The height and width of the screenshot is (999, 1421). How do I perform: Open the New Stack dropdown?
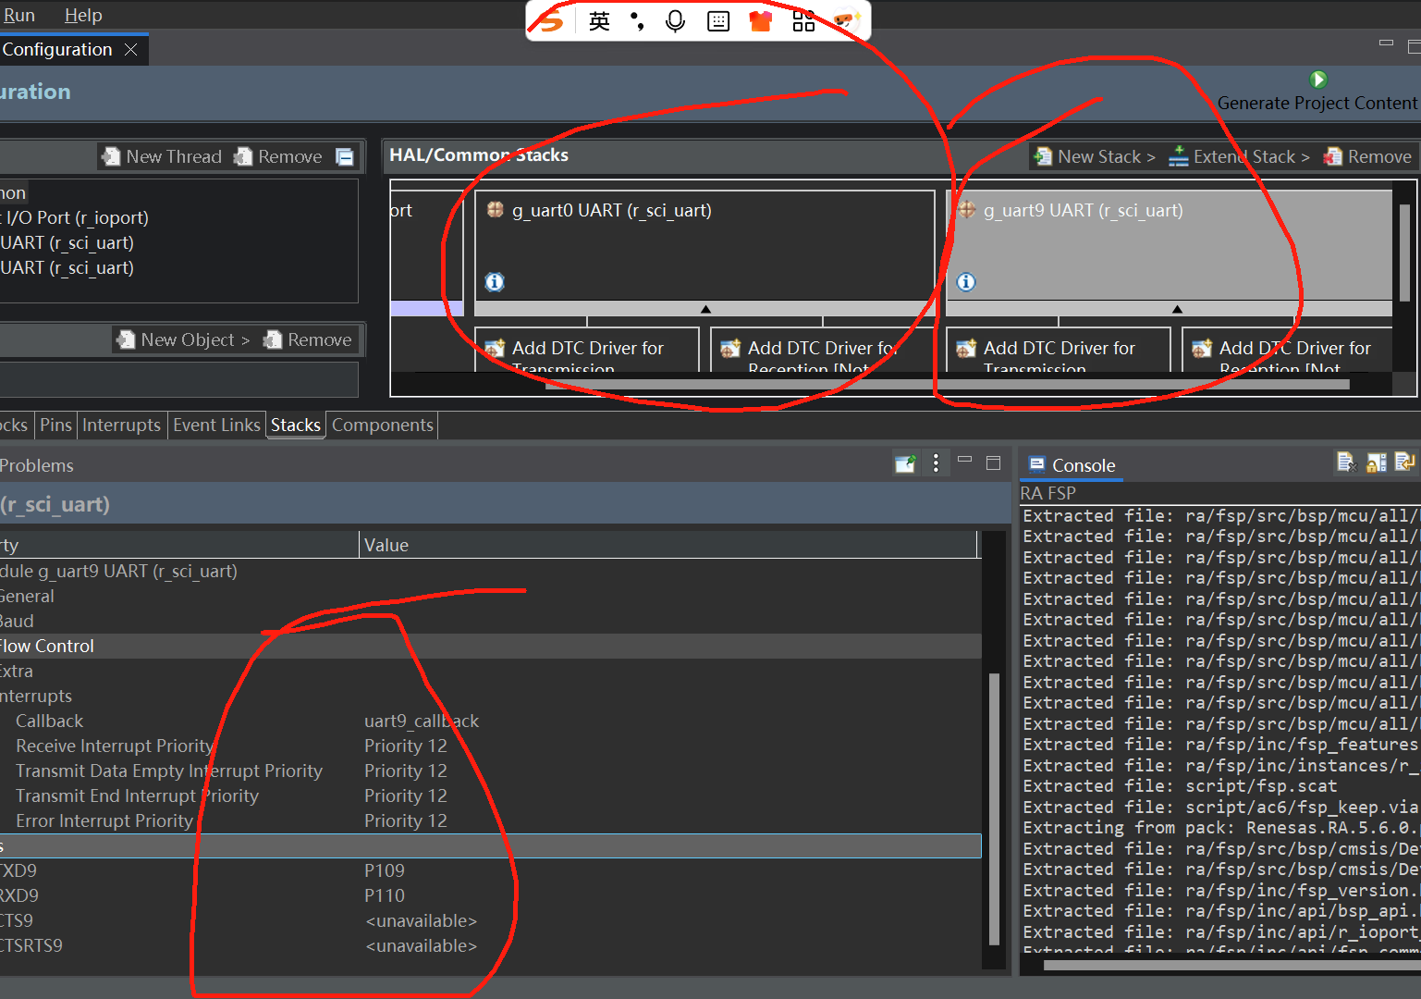point(1096,156)
